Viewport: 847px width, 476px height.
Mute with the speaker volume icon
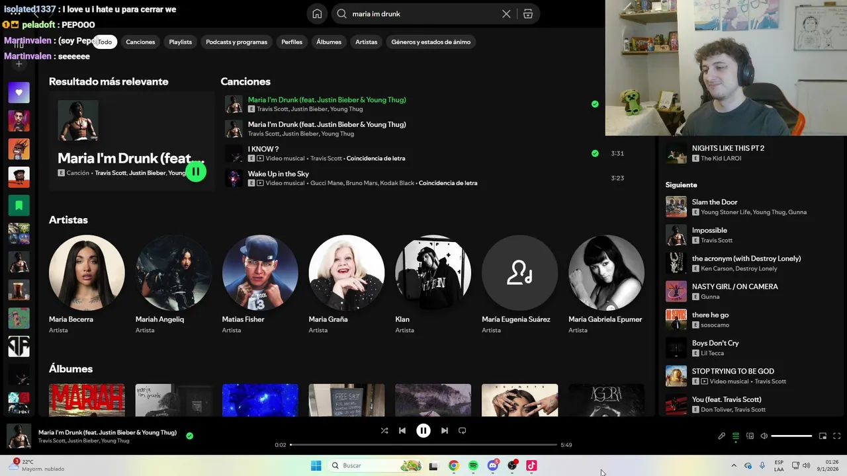pos(764,436)
